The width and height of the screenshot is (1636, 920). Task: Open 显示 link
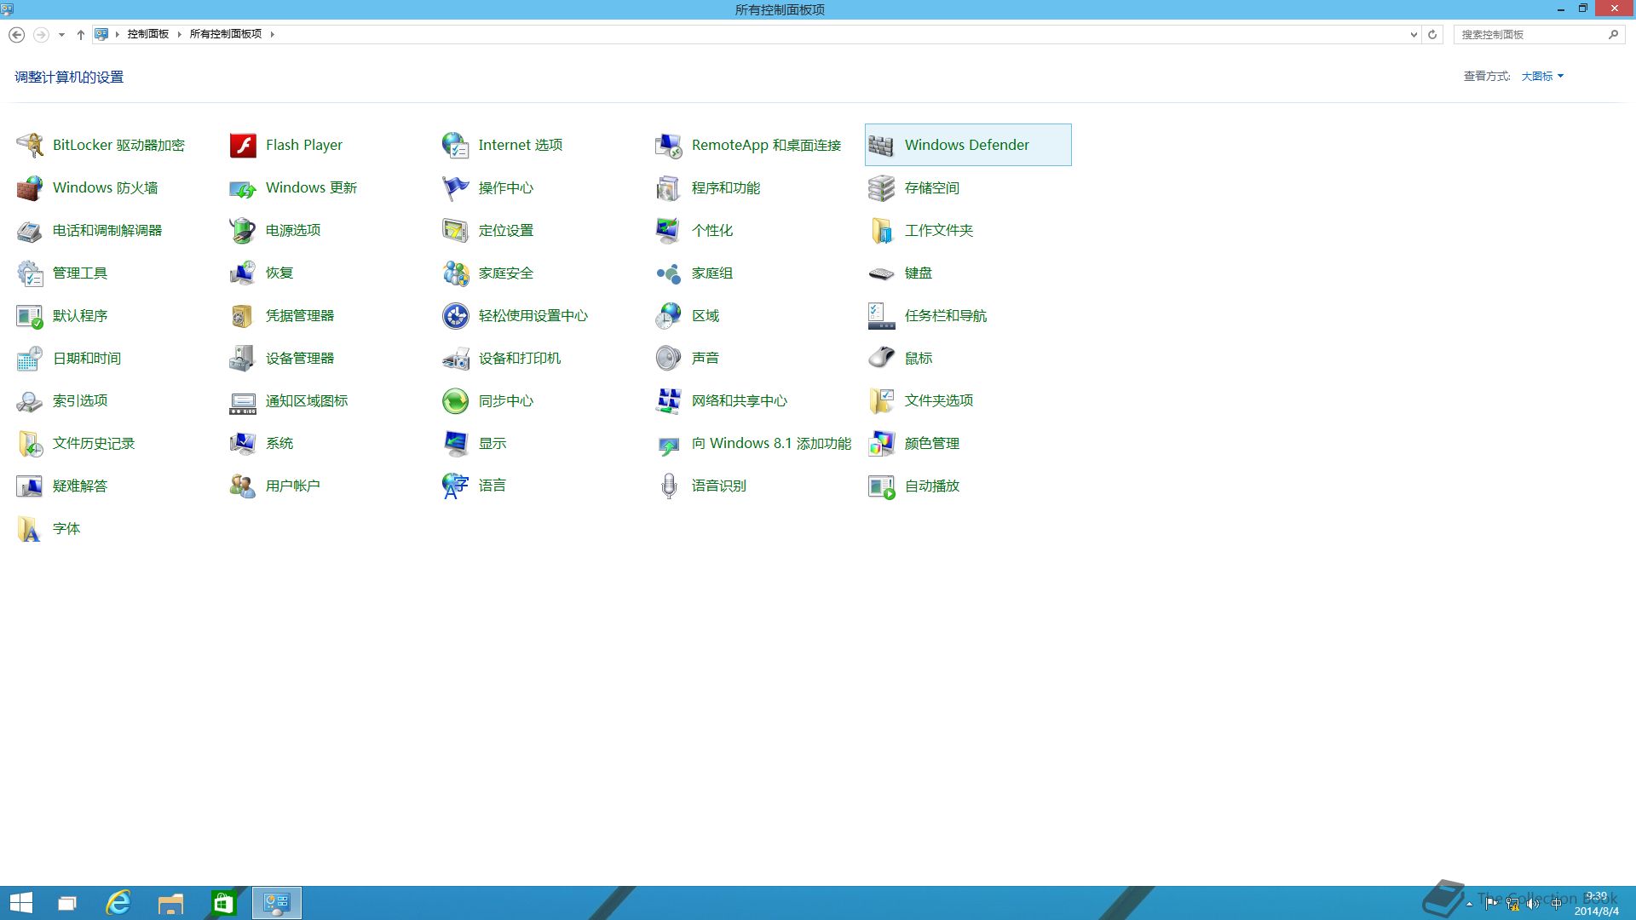click(493, 444)
